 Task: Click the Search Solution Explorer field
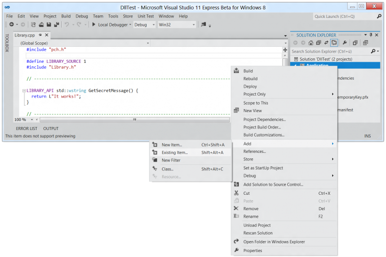coord(331,51)
